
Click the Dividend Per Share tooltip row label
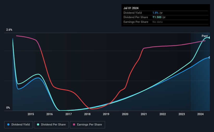tap(136, 17)
